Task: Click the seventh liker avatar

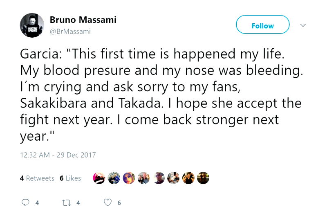Action: (x=188, y=178)
